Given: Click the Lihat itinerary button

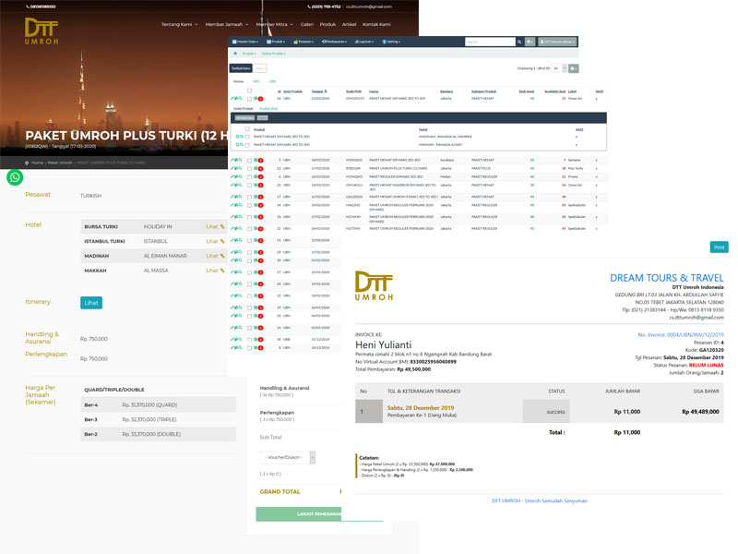Looking at the screenshot, I should [x=91, y=303].
